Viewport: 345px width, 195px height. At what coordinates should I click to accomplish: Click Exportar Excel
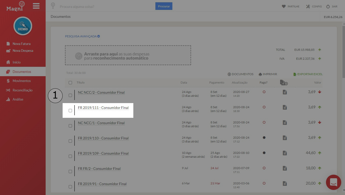(308, 74)
